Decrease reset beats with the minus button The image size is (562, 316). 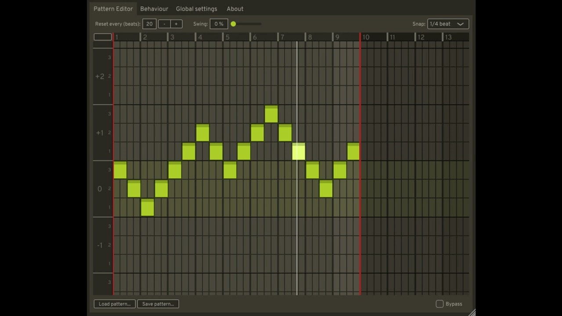[x=164, y=24]
